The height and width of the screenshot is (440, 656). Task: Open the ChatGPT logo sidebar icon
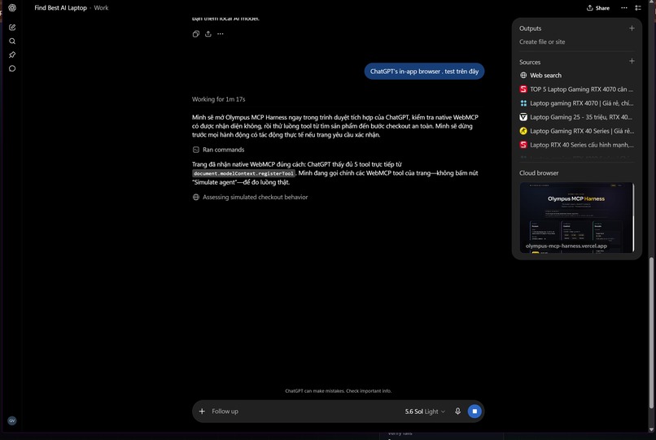point(12,7)
